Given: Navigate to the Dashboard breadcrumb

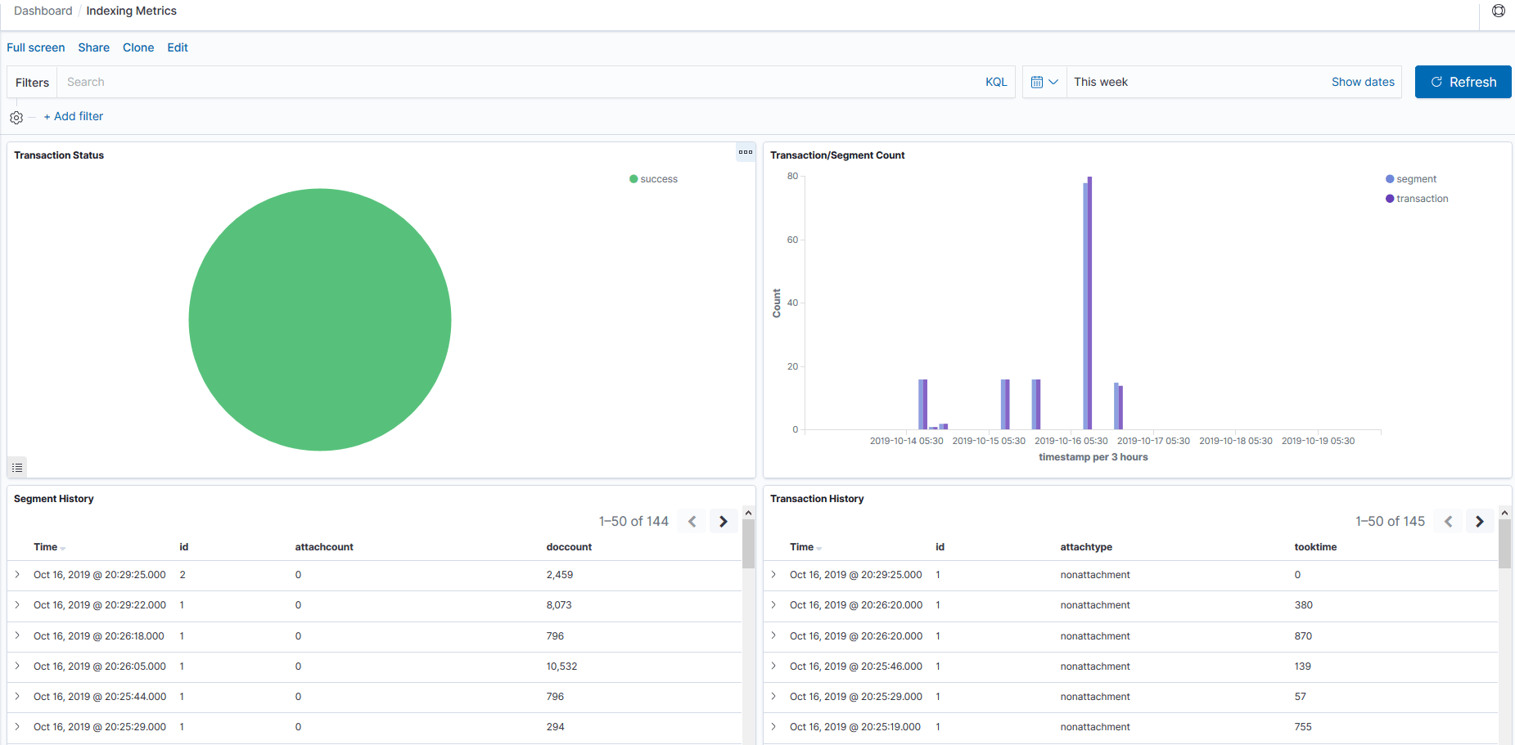Looking at the screenshot, I should coord(43,10).
